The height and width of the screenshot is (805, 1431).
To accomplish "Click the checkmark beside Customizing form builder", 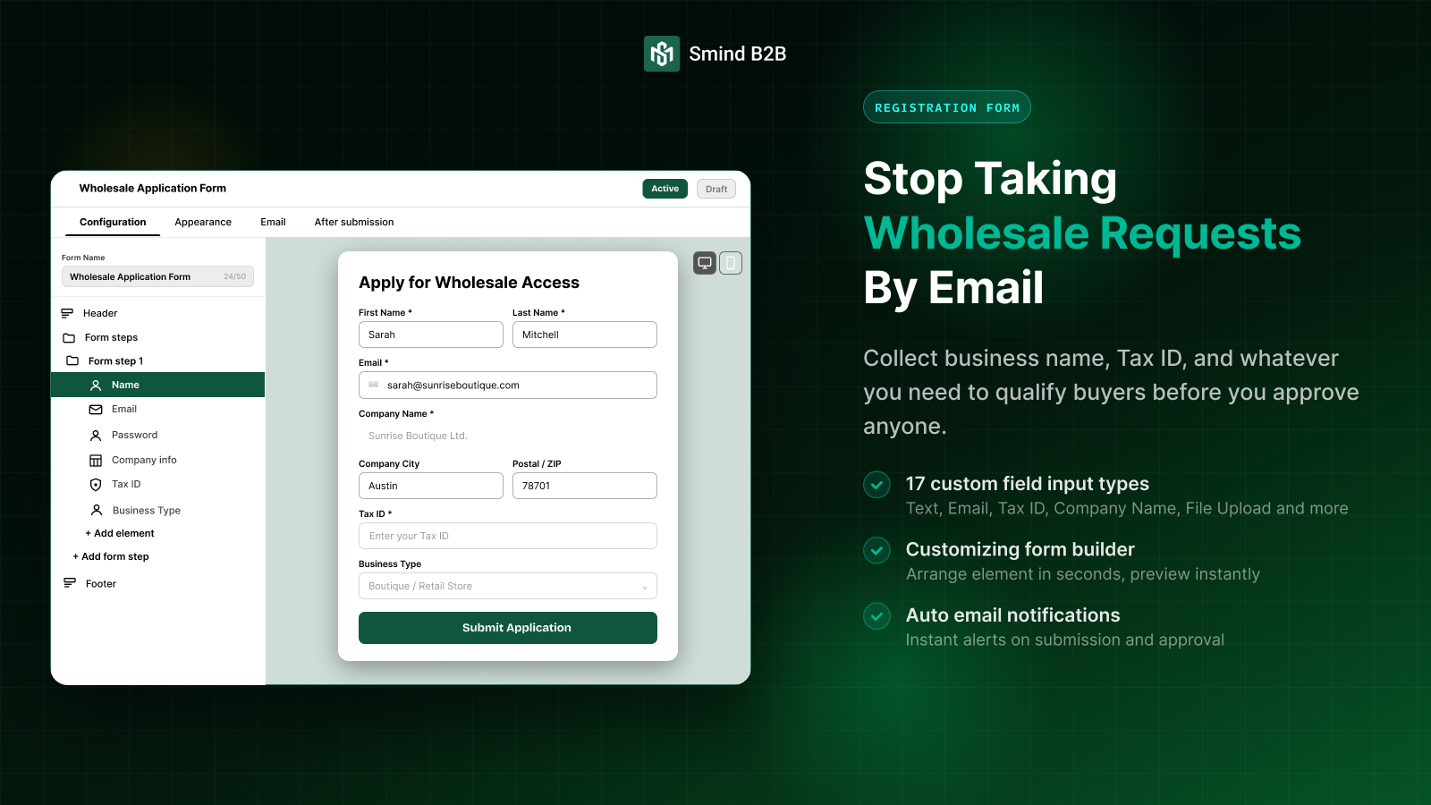I will point(876,550).
